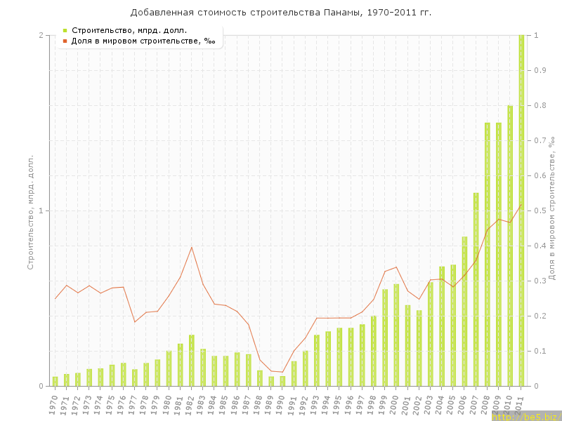This screenshot has height=421, width=562.
Task: Select the 1982 construction bar
Action: click(x=191, y=361)
